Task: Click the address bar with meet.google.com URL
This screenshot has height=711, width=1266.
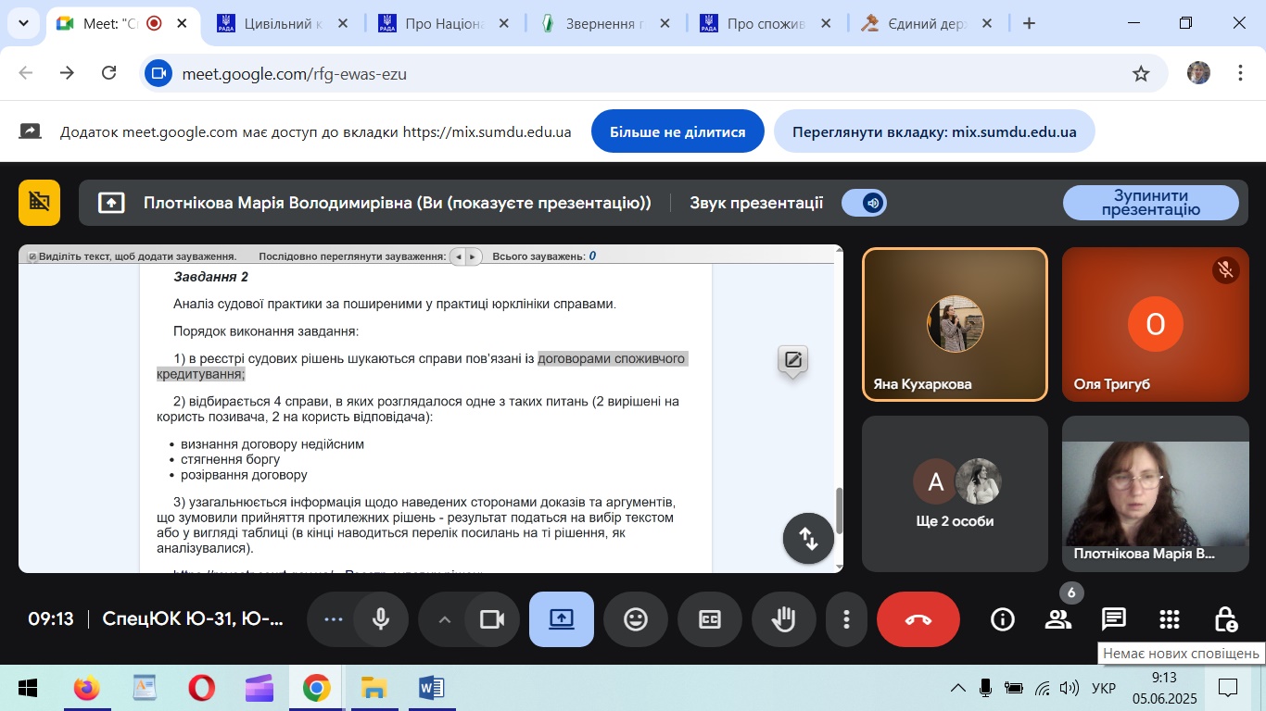Action: 653,73
